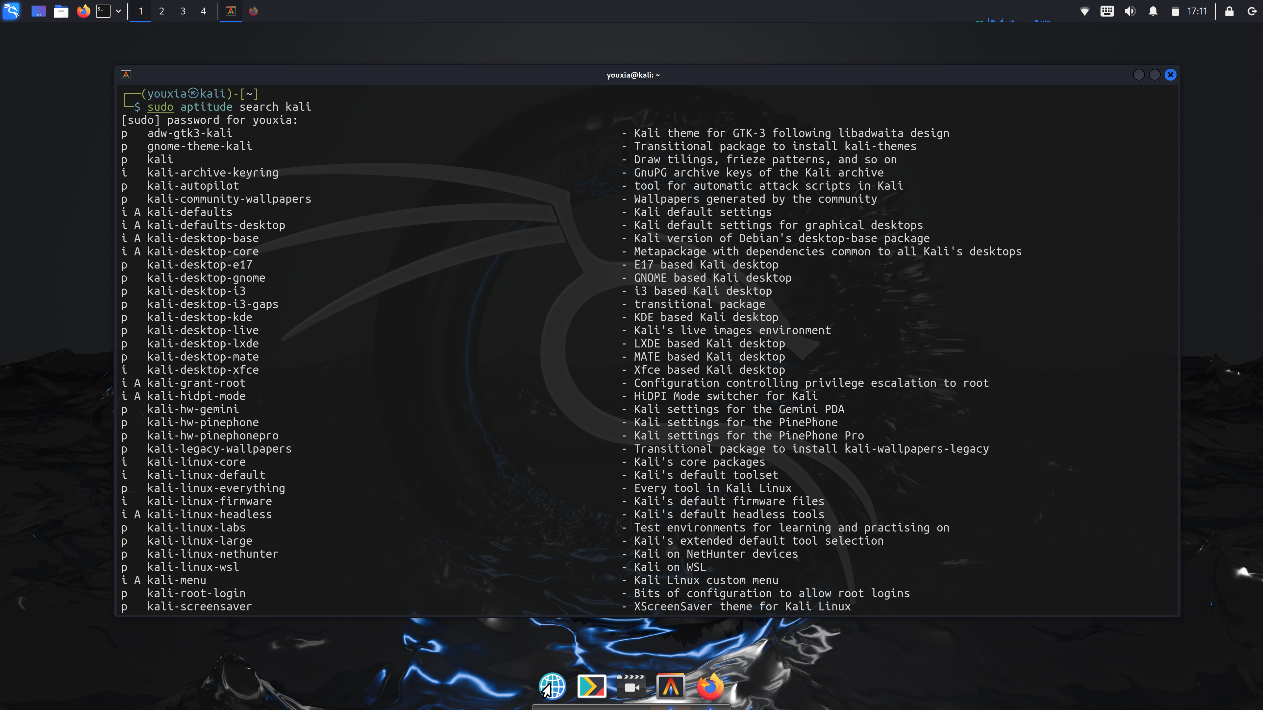Click the 'kali-defaults-desktop' package name
1263x710 pixels.
[x=216, y=225]
